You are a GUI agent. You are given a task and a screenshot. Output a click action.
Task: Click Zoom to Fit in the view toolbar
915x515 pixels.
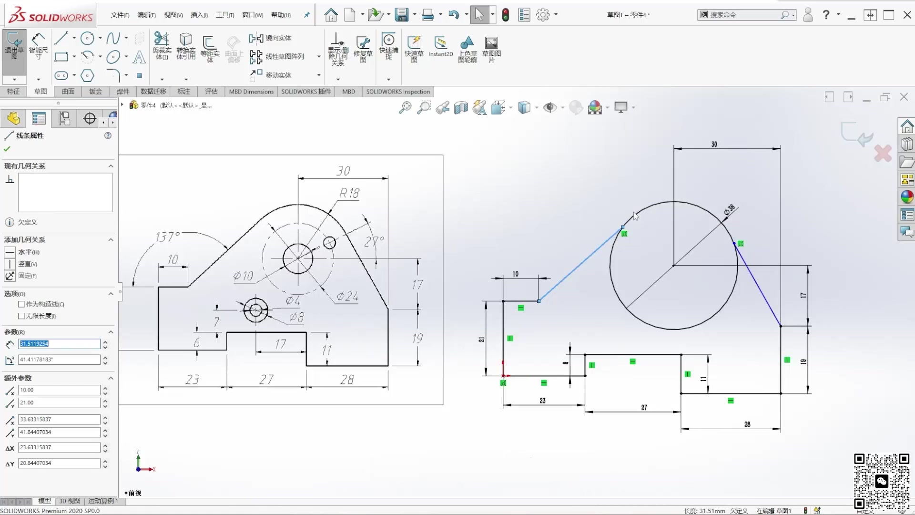[404, 108]
